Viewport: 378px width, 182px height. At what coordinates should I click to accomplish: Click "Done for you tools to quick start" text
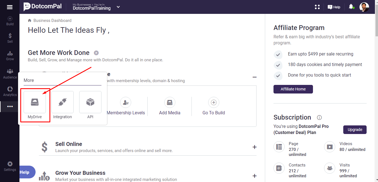(x=319, y=75)
